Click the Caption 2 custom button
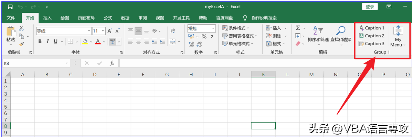This screenshot has height=138, width=413. coord(372,36)
